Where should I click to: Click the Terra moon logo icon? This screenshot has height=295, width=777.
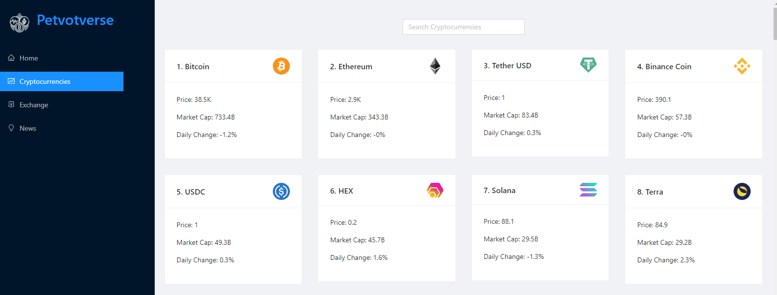pos(742,191)
